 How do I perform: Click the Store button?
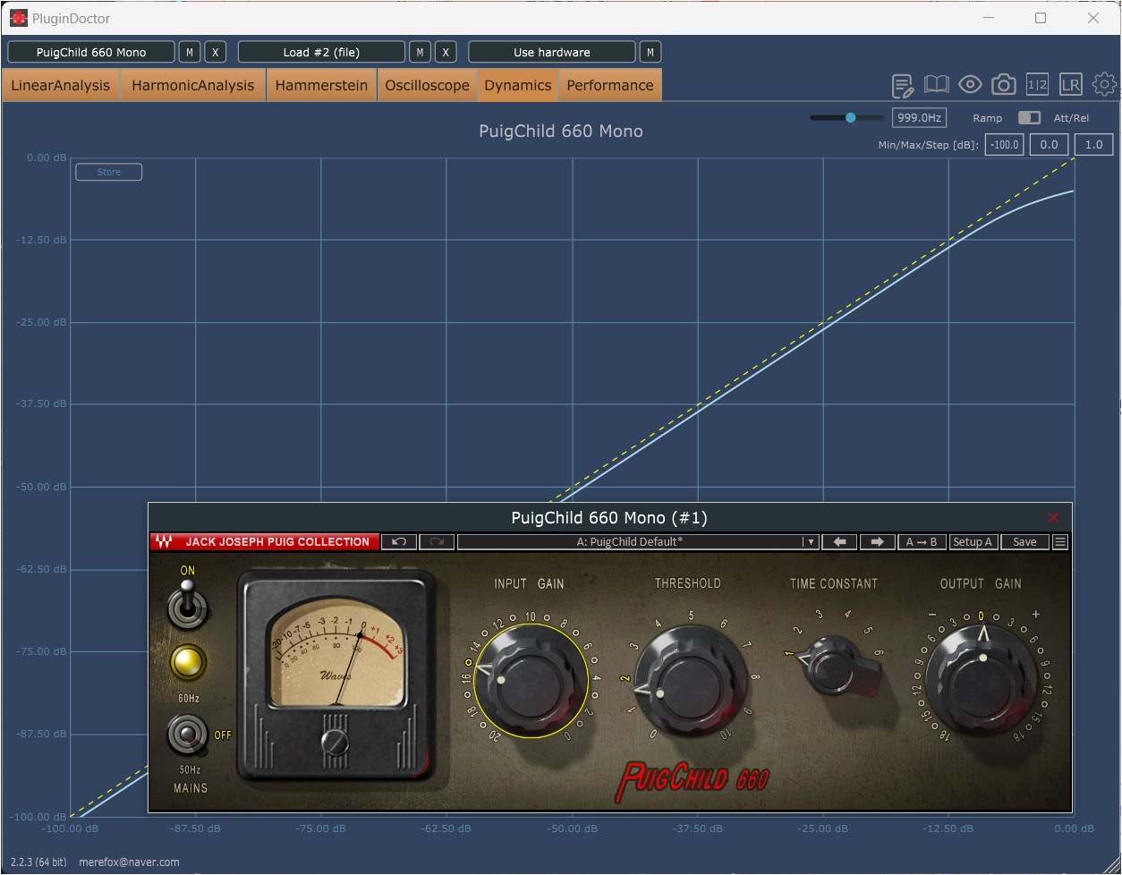108,172
